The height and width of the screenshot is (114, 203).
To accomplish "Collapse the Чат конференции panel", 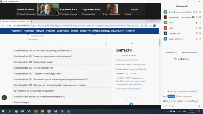I will click(164, 59).
